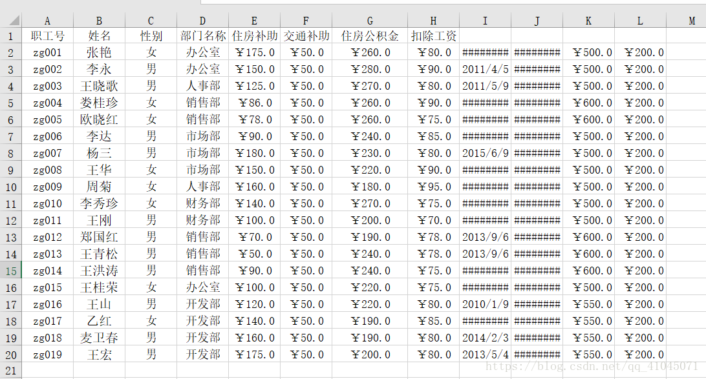Viewport: 706px width, 379px height.
Task: Select name cell 张艳
Action: coord(99,52)
